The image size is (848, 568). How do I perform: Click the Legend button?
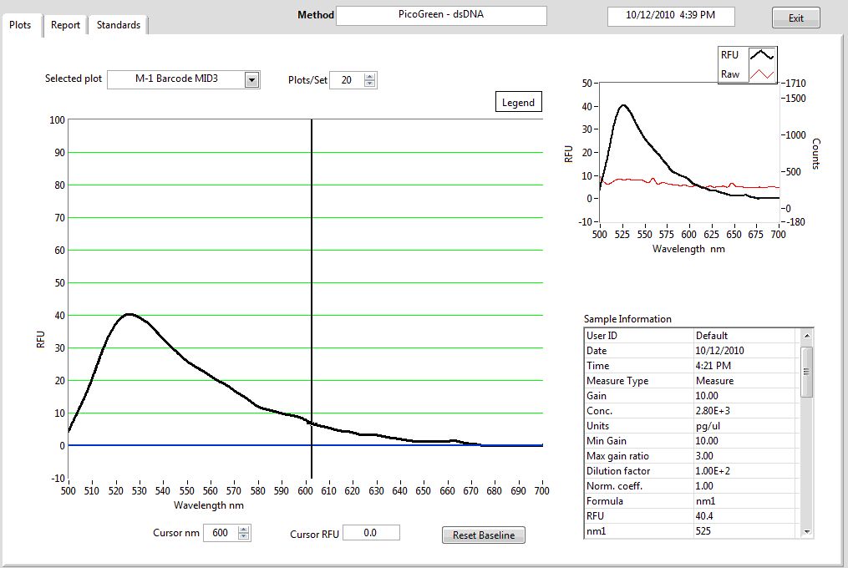coord(518,102)
